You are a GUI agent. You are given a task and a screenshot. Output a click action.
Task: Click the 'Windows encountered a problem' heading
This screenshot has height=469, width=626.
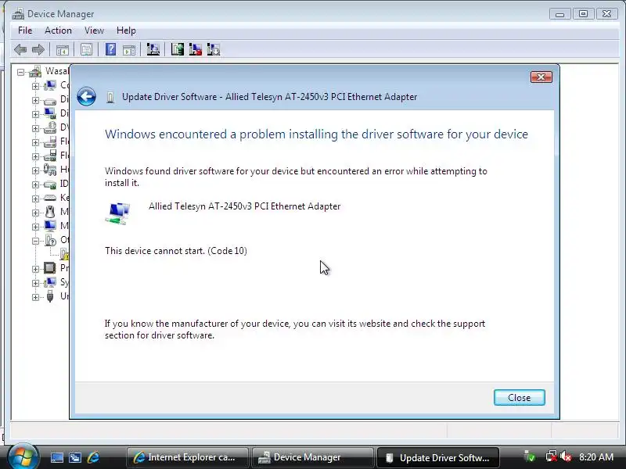coord(316,134)
